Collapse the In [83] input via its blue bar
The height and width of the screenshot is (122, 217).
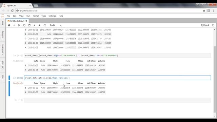click(9, 78)
